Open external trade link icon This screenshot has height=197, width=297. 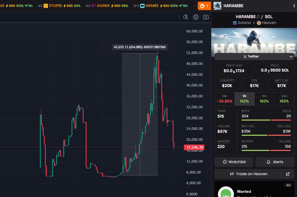click(288, 174)
